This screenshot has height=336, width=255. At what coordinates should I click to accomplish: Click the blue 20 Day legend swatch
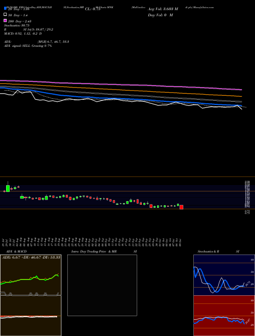[5, 9]
